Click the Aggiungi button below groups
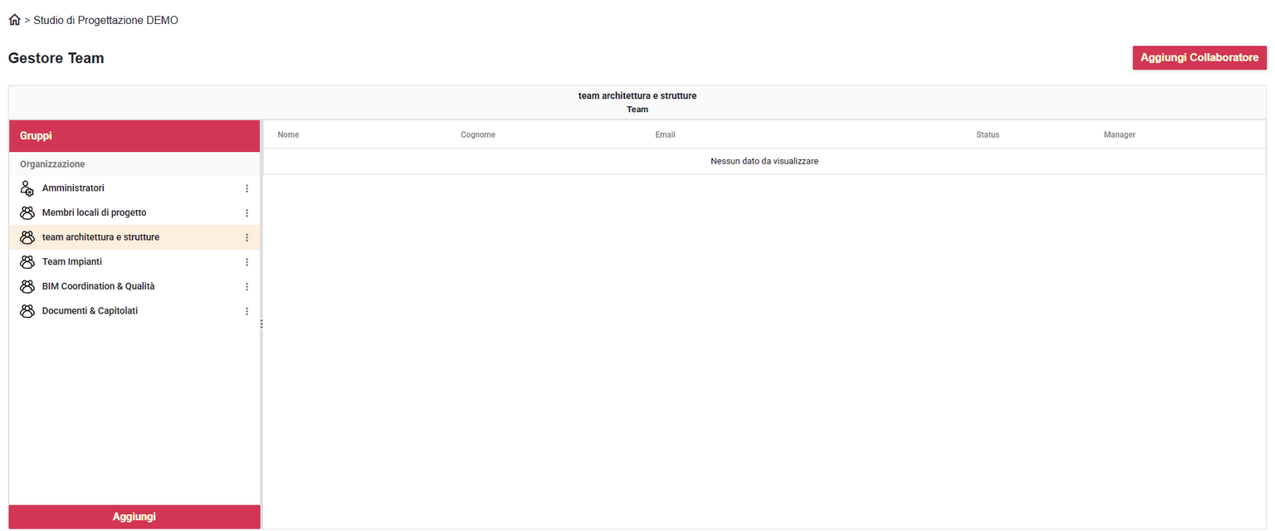Image resolution: width=1275 pixels, height=531 pixels. [134, 517]
